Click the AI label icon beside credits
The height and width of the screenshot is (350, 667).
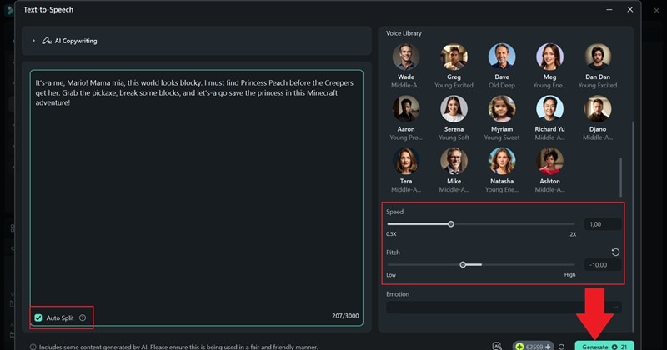point(497,346)
